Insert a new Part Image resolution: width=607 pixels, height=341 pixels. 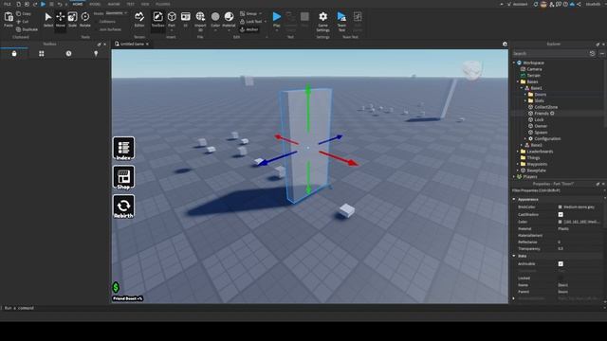[x=172, y=20]
